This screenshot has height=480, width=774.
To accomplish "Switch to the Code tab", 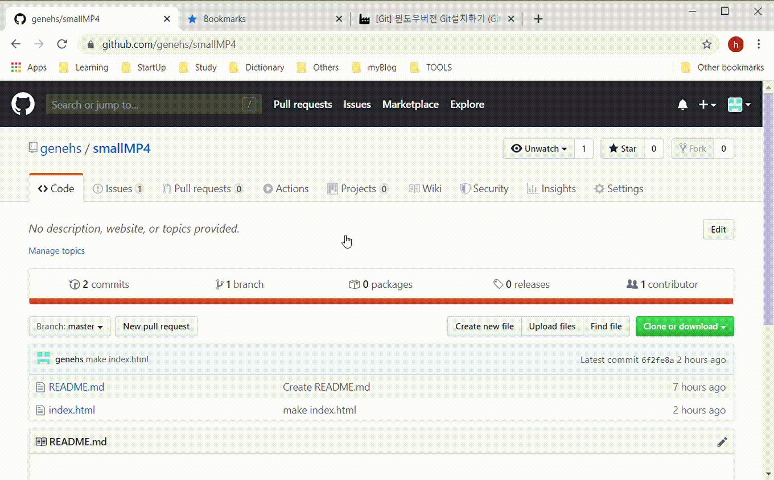I will pyautogui.click(x=56, y=188).
